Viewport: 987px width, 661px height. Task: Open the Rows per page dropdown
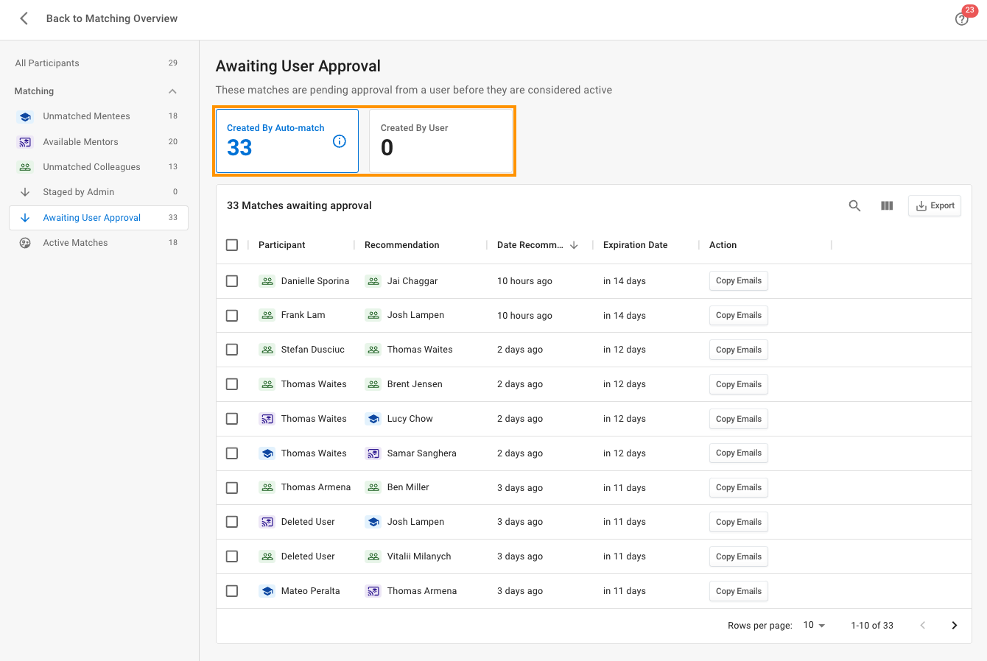[x=814, y=625]
